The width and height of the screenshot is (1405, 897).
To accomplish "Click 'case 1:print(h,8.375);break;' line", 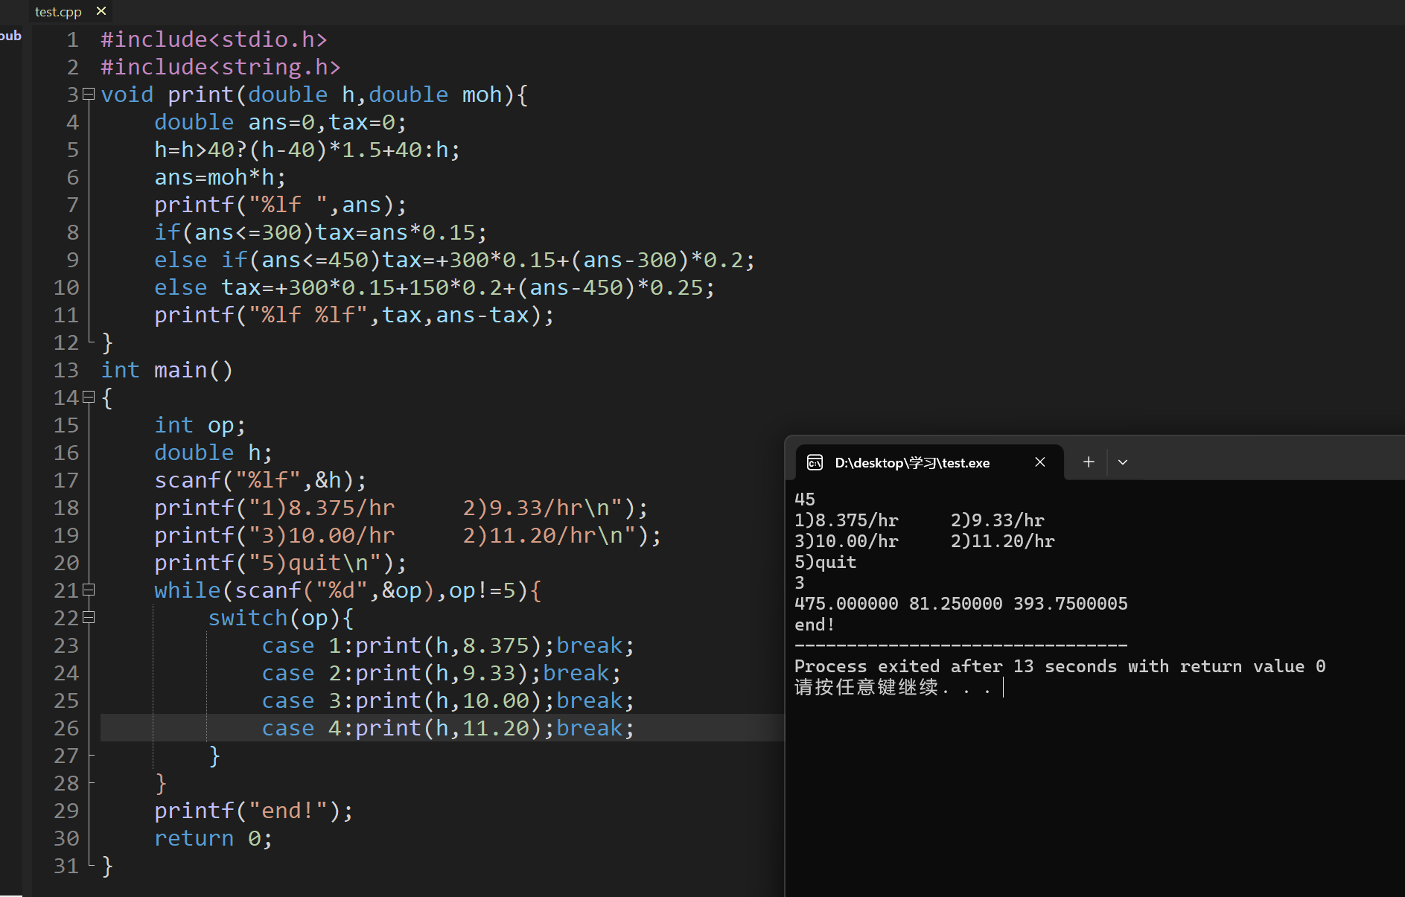I will [447, 645].
